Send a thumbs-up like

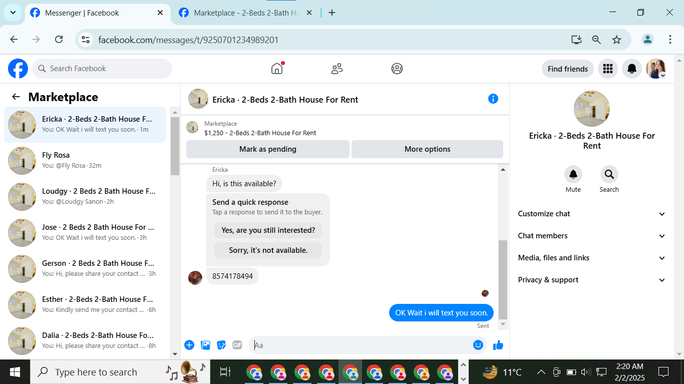(498, 345)
